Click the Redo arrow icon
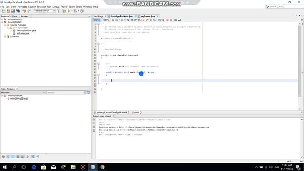 (29, 11)
